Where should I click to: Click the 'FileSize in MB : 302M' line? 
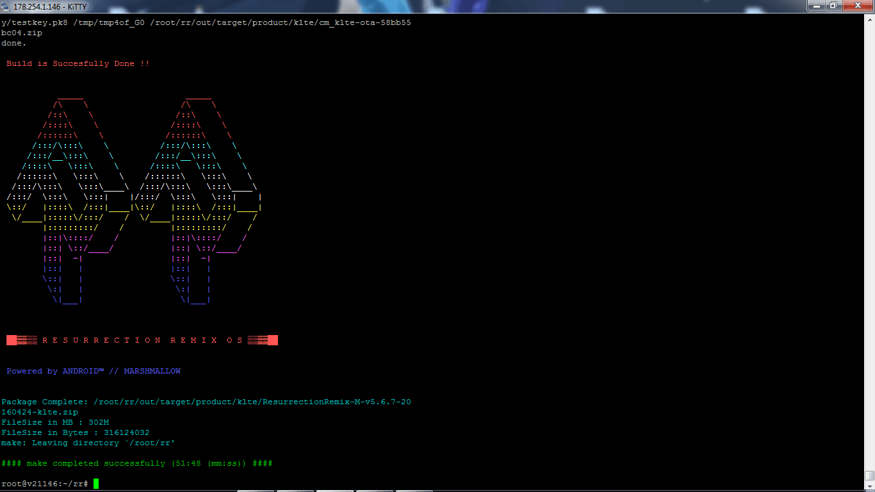pos(55,422)
